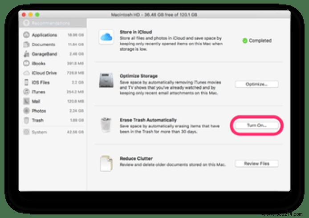Screen dimensions: 309x218
Task: Click the 2.2 GB iOS Files size
Action: (77, 82)
